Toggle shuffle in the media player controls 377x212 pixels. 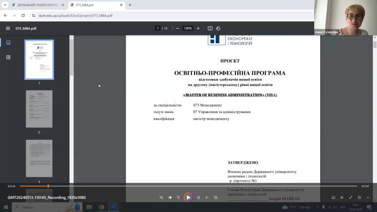pos(161,197)
